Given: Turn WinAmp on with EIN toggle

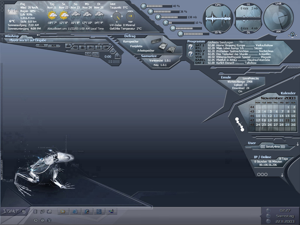Looking at the screenshot, I should point(42,45).
